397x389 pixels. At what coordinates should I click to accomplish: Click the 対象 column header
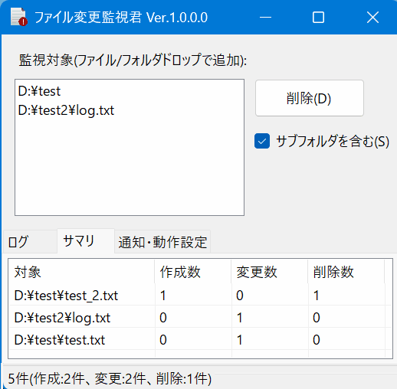(82, 272)
